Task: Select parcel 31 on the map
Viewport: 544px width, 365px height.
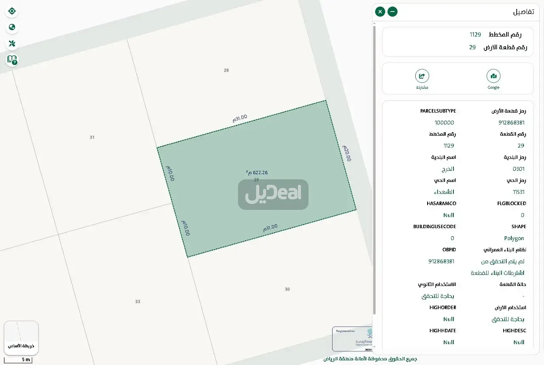Action: tap(92, 137)
